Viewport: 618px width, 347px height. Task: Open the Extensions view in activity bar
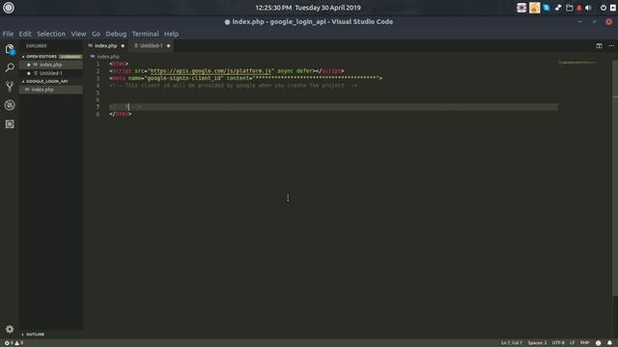click(x=10, y=124)
